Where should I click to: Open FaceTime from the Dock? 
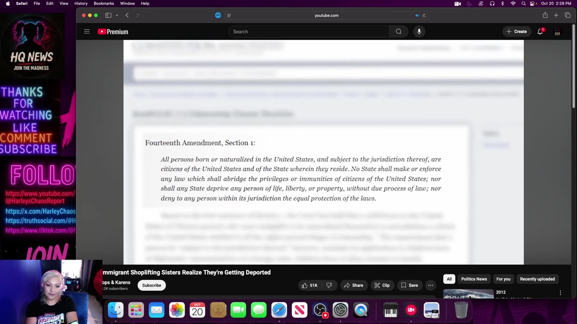pyautogui.click(x=238, y=310)
